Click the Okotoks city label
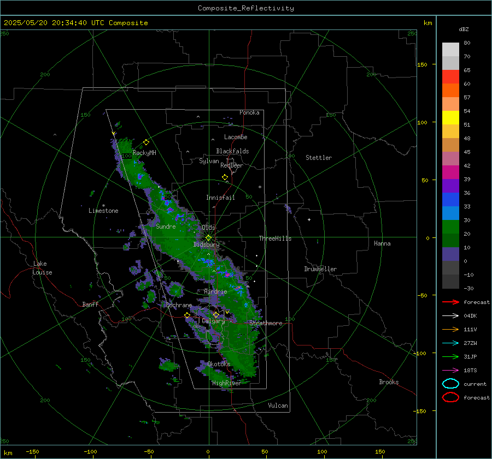The height and width of the screenshot is (459, 492). pyautogui.click(x=219, y=364)
